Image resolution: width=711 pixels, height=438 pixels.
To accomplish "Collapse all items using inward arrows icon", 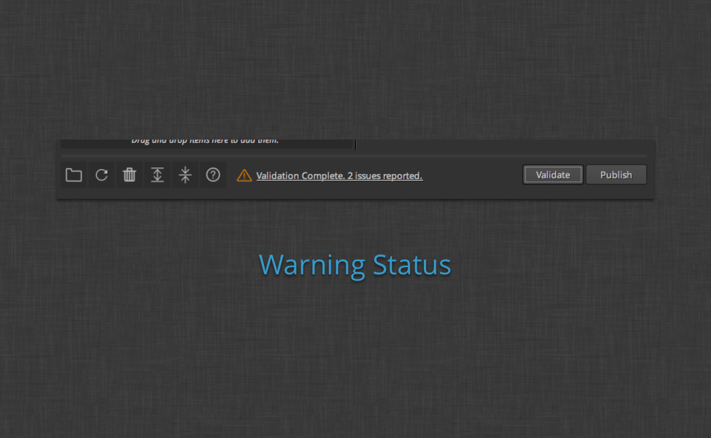I will click(x=185, y=175).
